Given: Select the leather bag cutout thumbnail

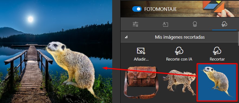Looking at the screenshot, I should [x=141, y=82].
